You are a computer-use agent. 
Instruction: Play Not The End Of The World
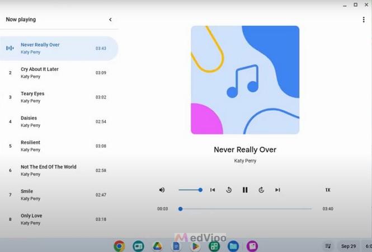[x=59, y=171]
